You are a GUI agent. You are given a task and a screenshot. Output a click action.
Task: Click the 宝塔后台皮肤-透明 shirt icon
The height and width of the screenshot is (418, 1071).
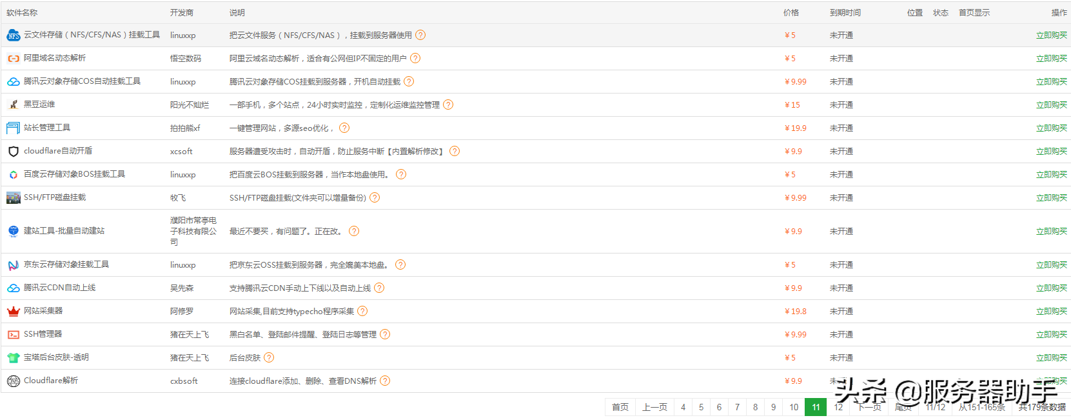(x=14, y=358)
